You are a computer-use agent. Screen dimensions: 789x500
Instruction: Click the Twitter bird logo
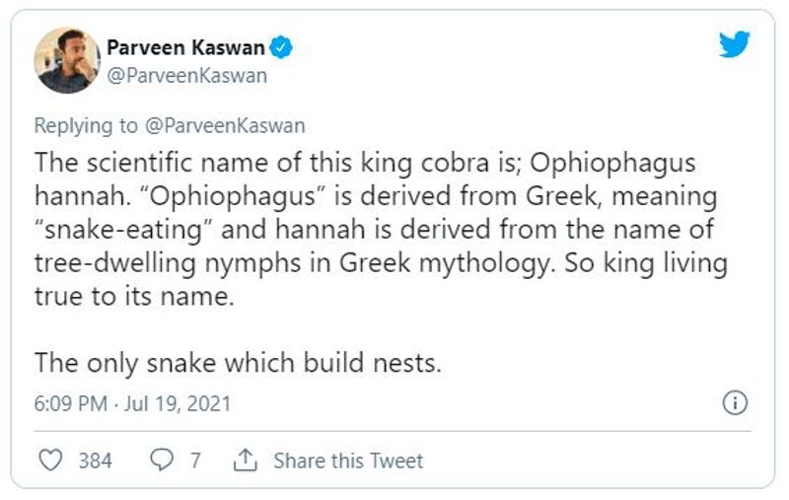tap(734, 44)
